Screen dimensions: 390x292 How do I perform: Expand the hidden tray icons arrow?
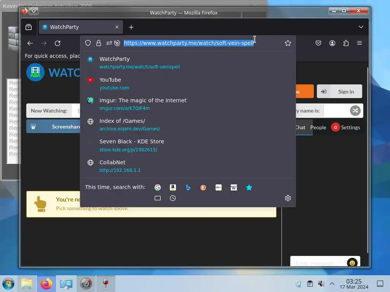point(332,284)
